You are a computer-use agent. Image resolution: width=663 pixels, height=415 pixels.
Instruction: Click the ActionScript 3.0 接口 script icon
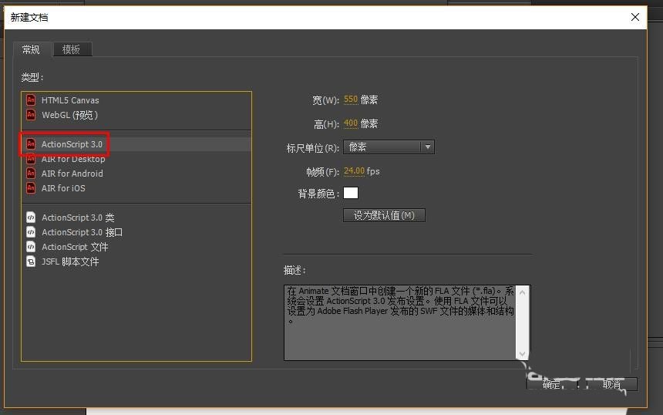[x=31, y=232]
